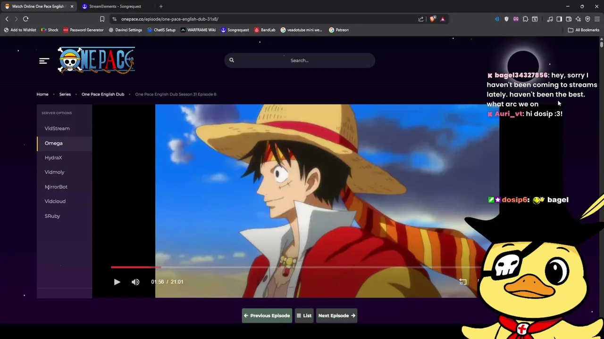Go to Home breadcrumb

(42, 94)
